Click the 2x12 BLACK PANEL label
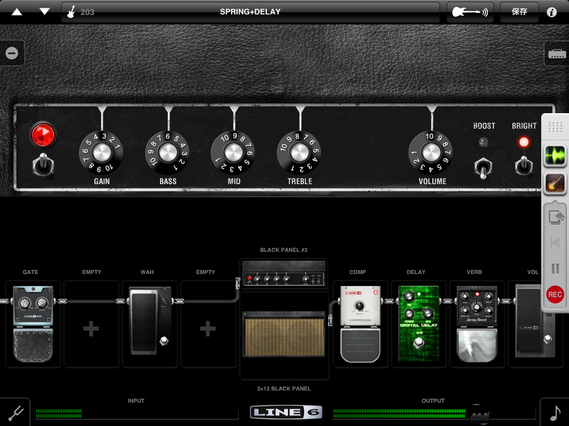This screenshot has width=569, height=426. [284, 389]
